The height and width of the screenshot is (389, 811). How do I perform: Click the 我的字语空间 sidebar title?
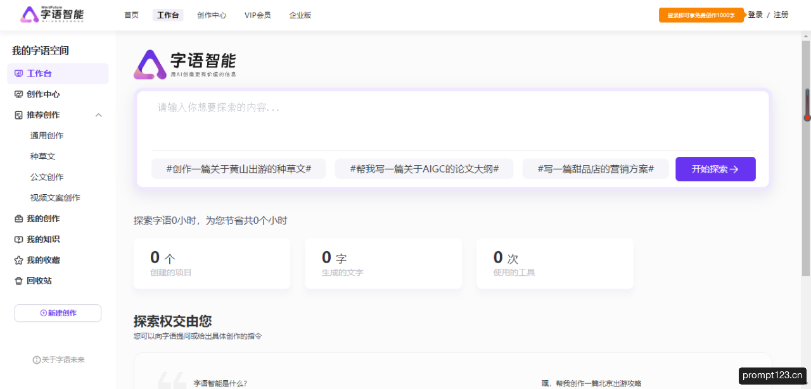pyautogui.click(x=41, y=51)
